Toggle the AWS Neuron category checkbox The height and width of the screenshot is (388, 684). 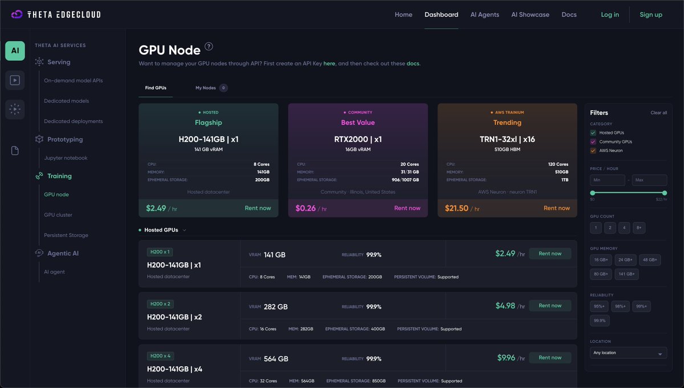(593, 150)
